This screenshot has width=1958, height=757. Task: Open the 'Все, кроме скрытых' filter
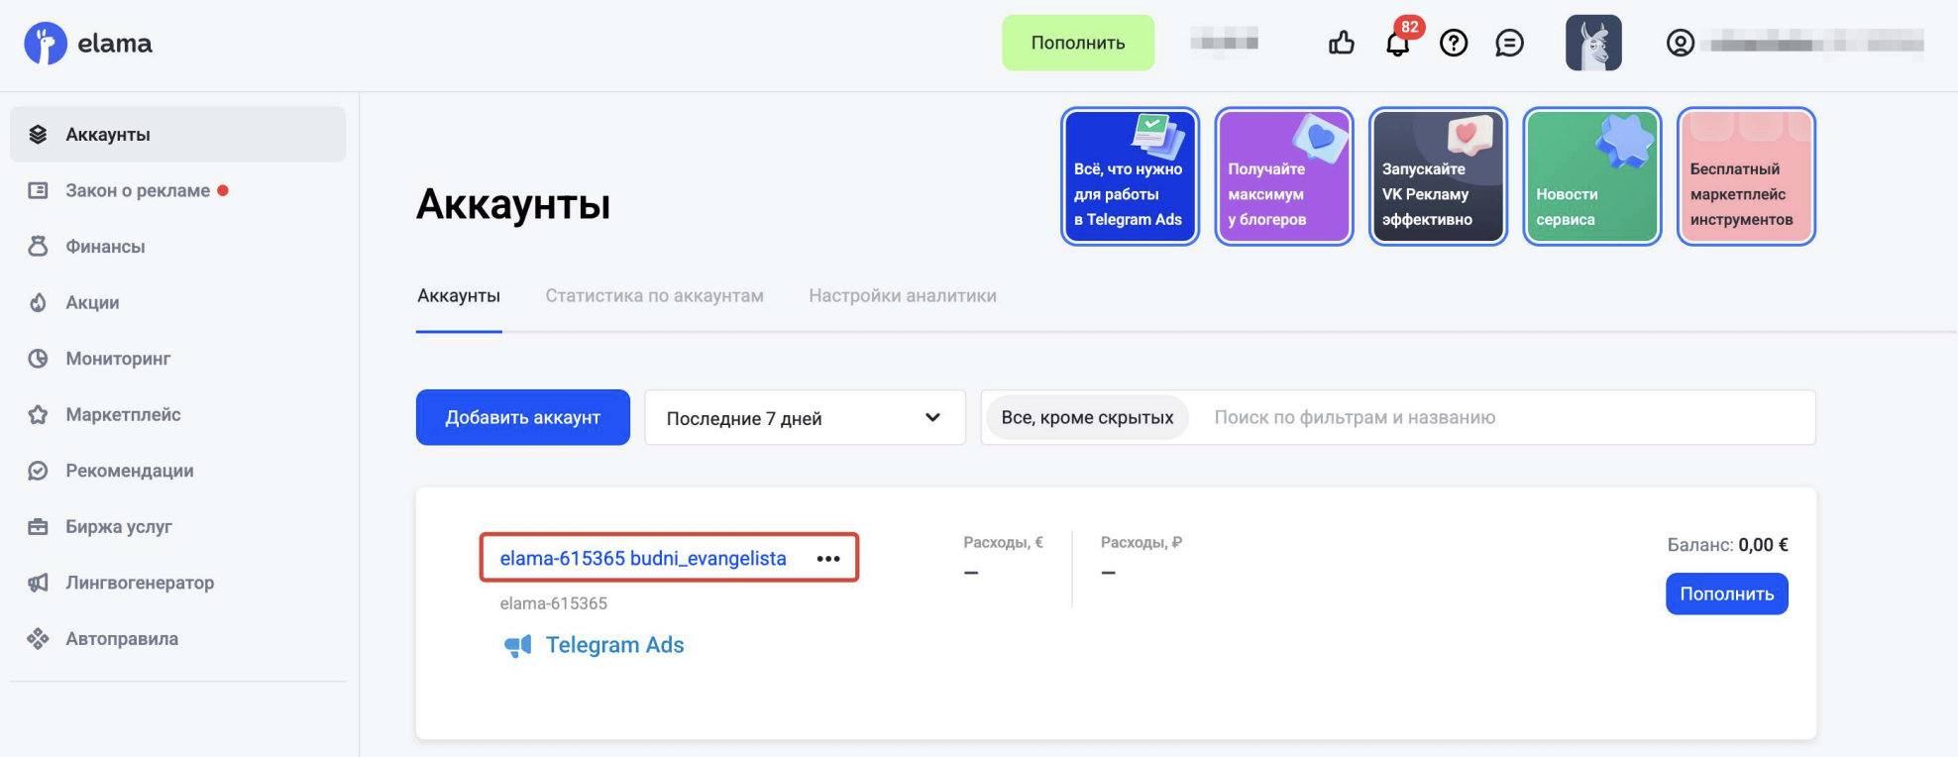[x=1087, y=418]
